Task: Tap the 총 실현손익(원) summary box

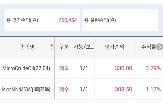Action: [120, 20]
